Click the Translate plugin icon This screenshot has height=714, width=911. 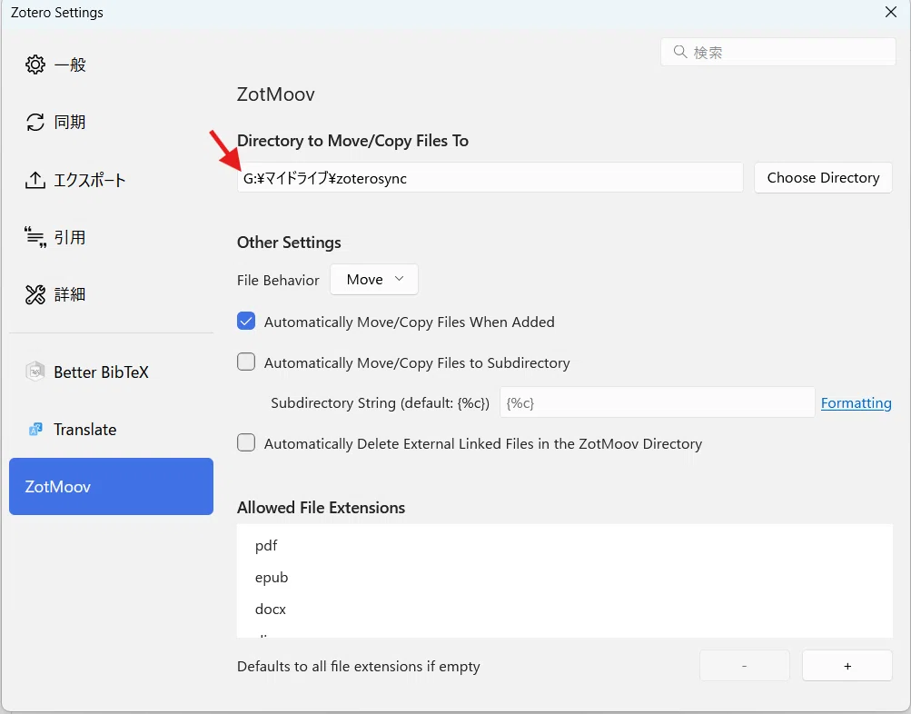(35, 430)
